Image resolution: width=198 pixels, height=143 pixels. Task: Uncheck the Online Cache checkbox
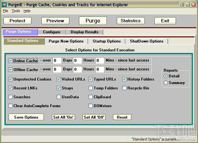click(x=10, y=61)
